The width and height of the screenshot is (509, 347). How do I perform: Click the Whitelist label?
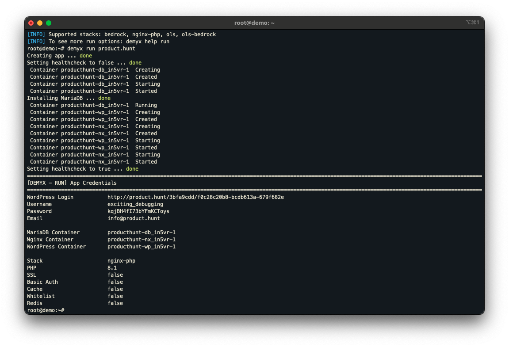41,296
